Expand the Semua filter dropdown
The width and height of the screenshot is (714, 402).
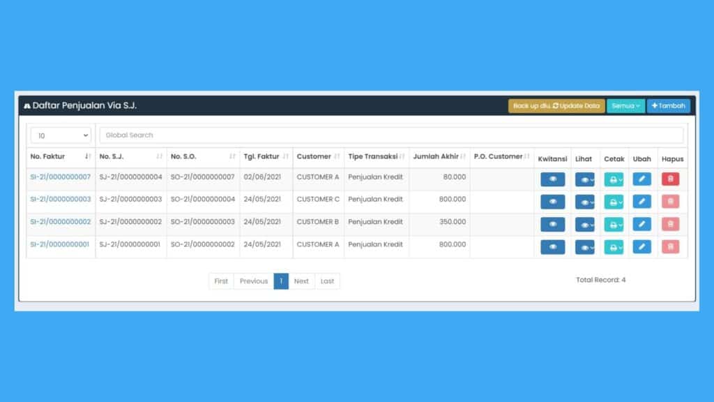click(625, 106)
